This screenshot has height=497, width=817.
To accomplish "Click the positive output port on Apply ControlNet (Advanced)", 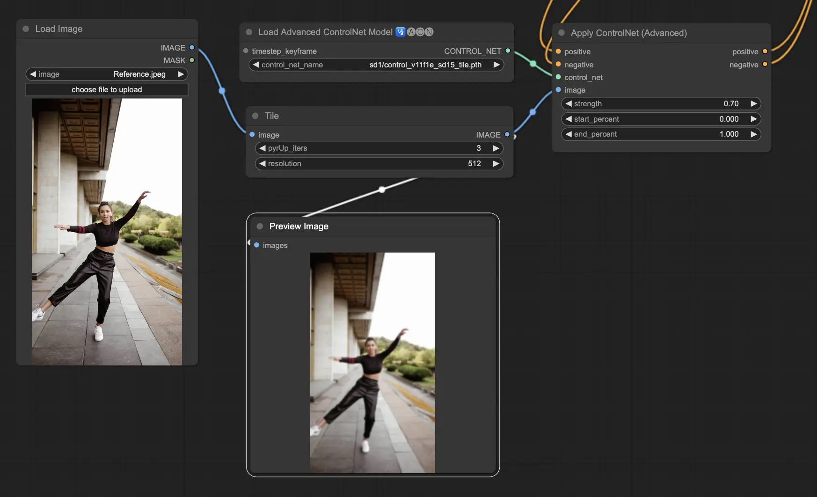I will (x=766, y=51).
